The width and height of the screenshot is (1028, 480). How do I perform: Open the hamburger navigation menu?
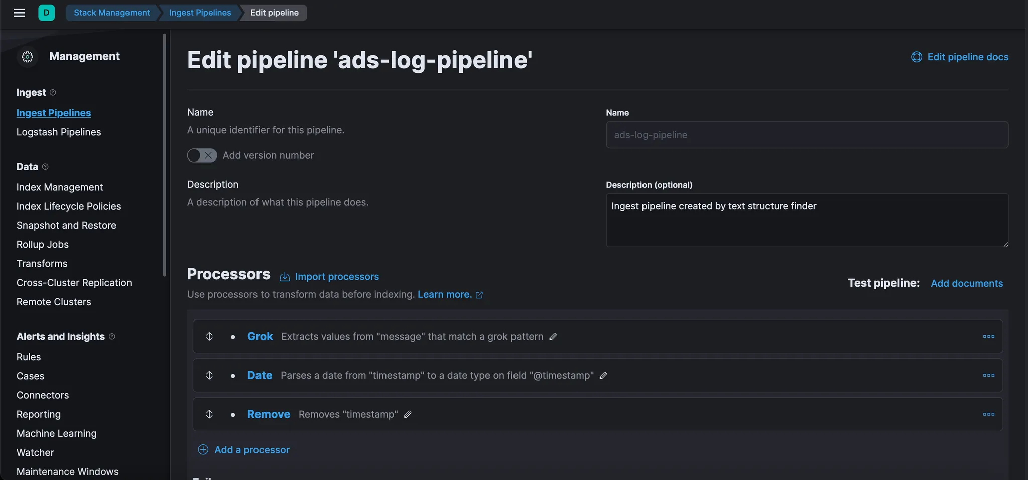tap(19, 13)
